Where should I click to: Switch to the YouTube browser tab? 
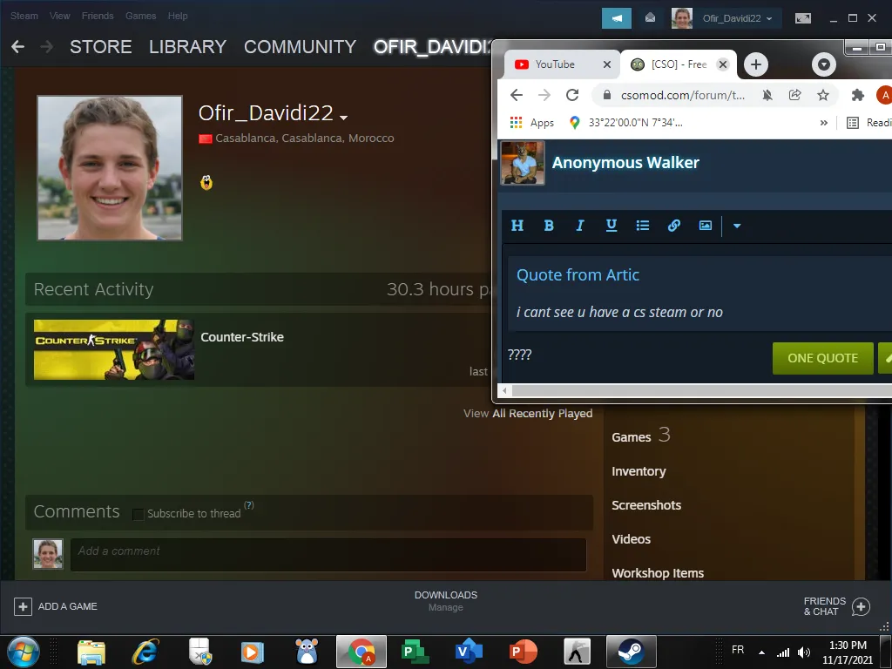[x=555, y=64]
